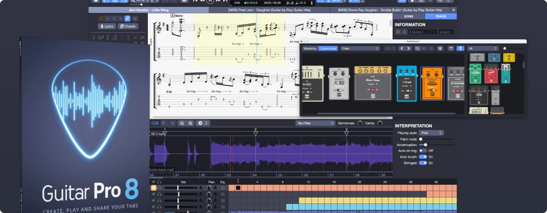The image size is (547, 213).
Task: Click the highlighted pedal view icon in Pedalboard
Action: tap(460, 48)
